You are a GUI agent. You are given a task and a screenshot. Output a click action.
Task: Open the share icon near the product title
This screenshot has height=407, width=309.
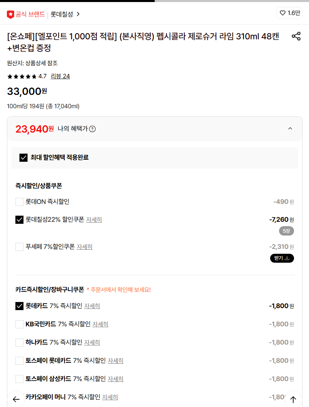point(296,36)
